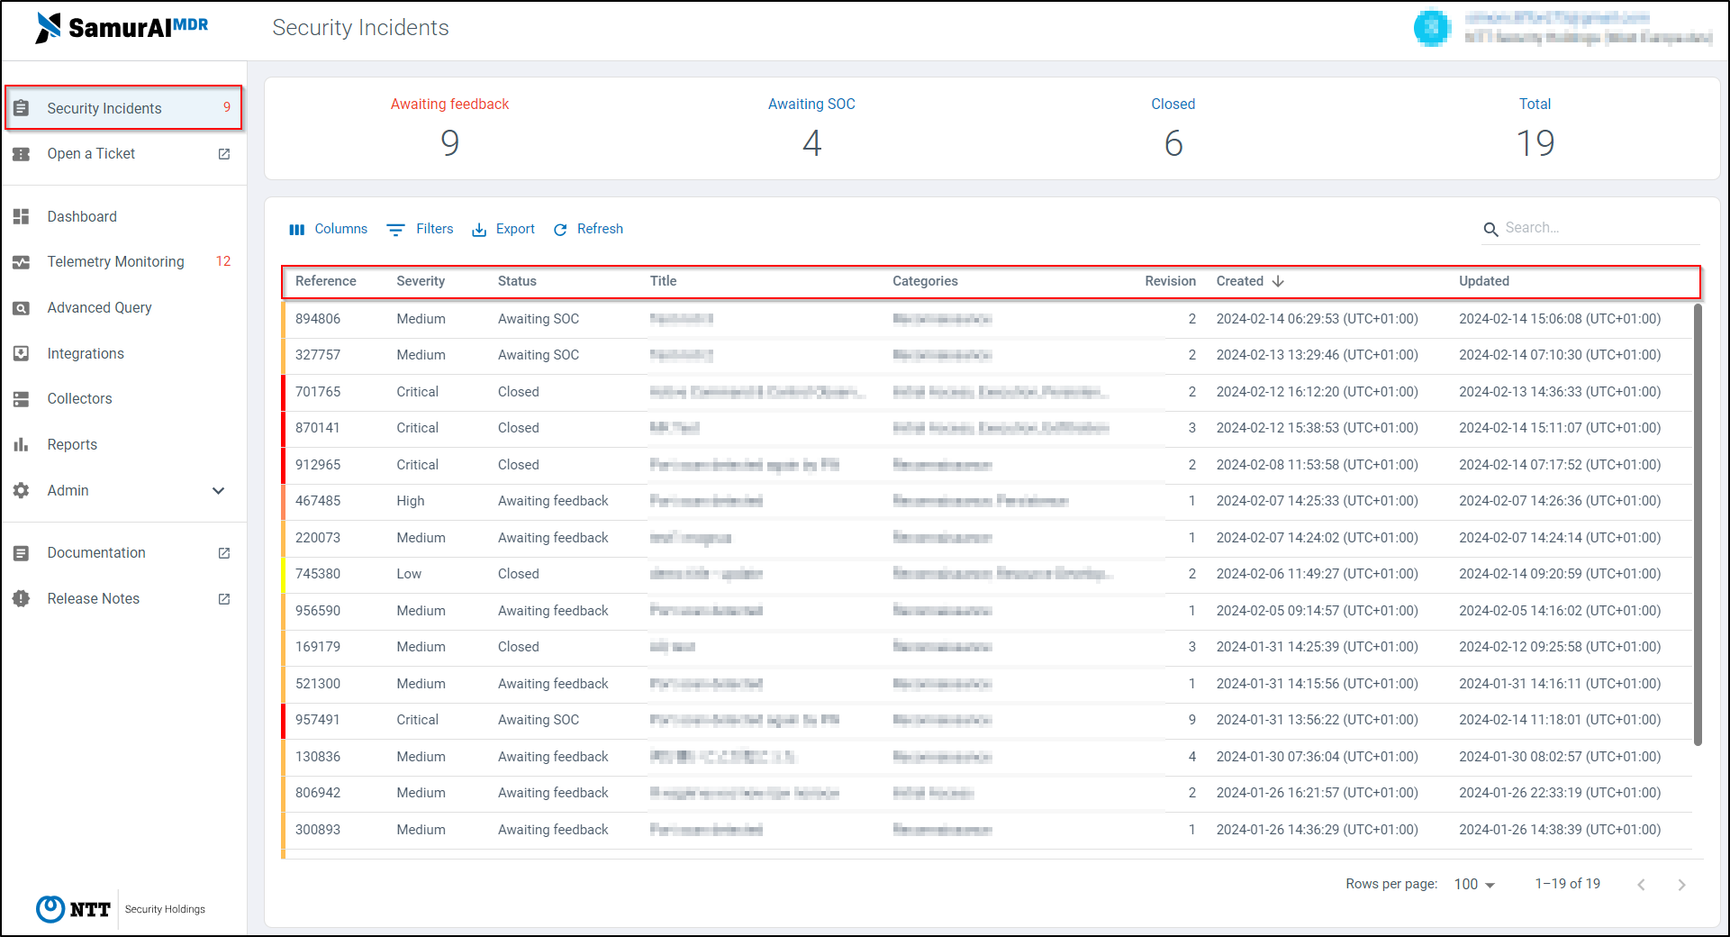Click the Telemetry Monitoring pulse icon
Image resolution: width=1730 pixels, height=937 pixels.
22,262
